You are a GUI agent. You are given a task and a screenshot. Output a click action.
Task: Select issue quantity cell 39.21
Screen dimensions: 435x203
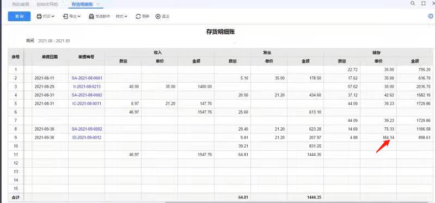[x=232, y=146]
